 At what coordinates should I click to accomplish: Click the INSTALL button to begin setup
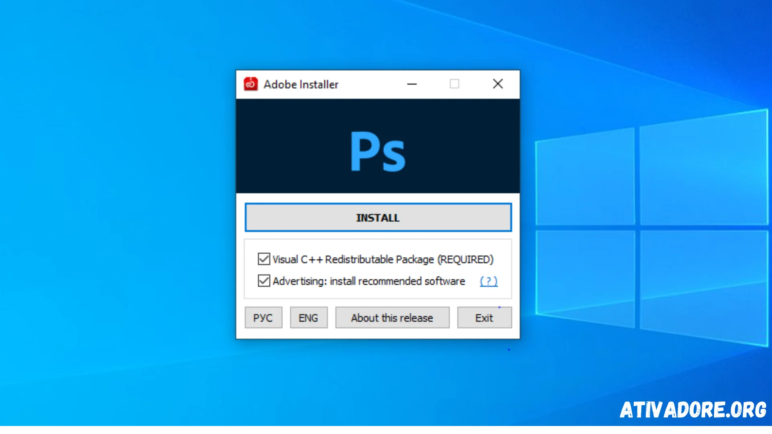378,218
